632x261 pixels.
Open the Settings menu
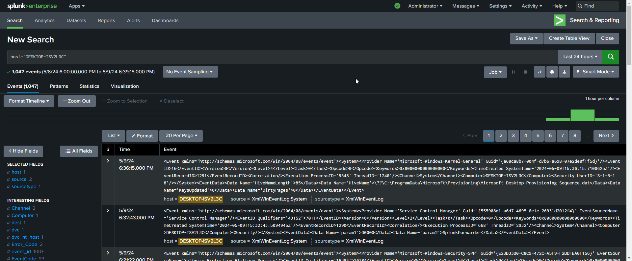pos(500,6)
